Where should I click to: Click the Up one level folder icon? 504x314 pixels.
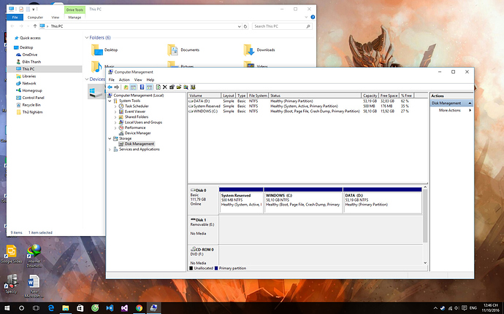point(126,87)
